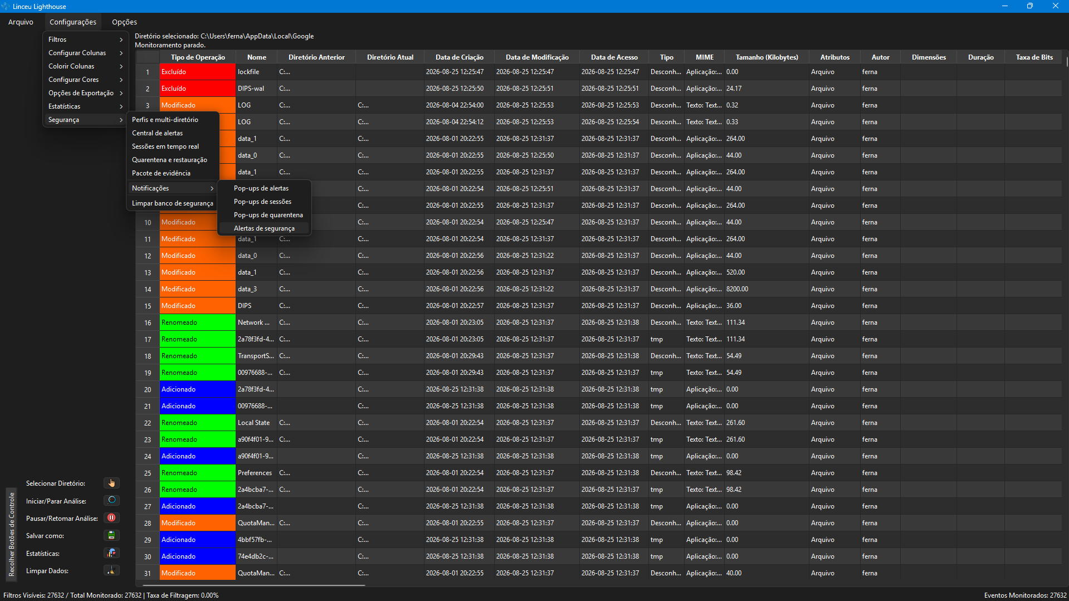Click the 'Preferences' name cell
The width and height of the screenshot is (1069, 601).
pos(256,473)
